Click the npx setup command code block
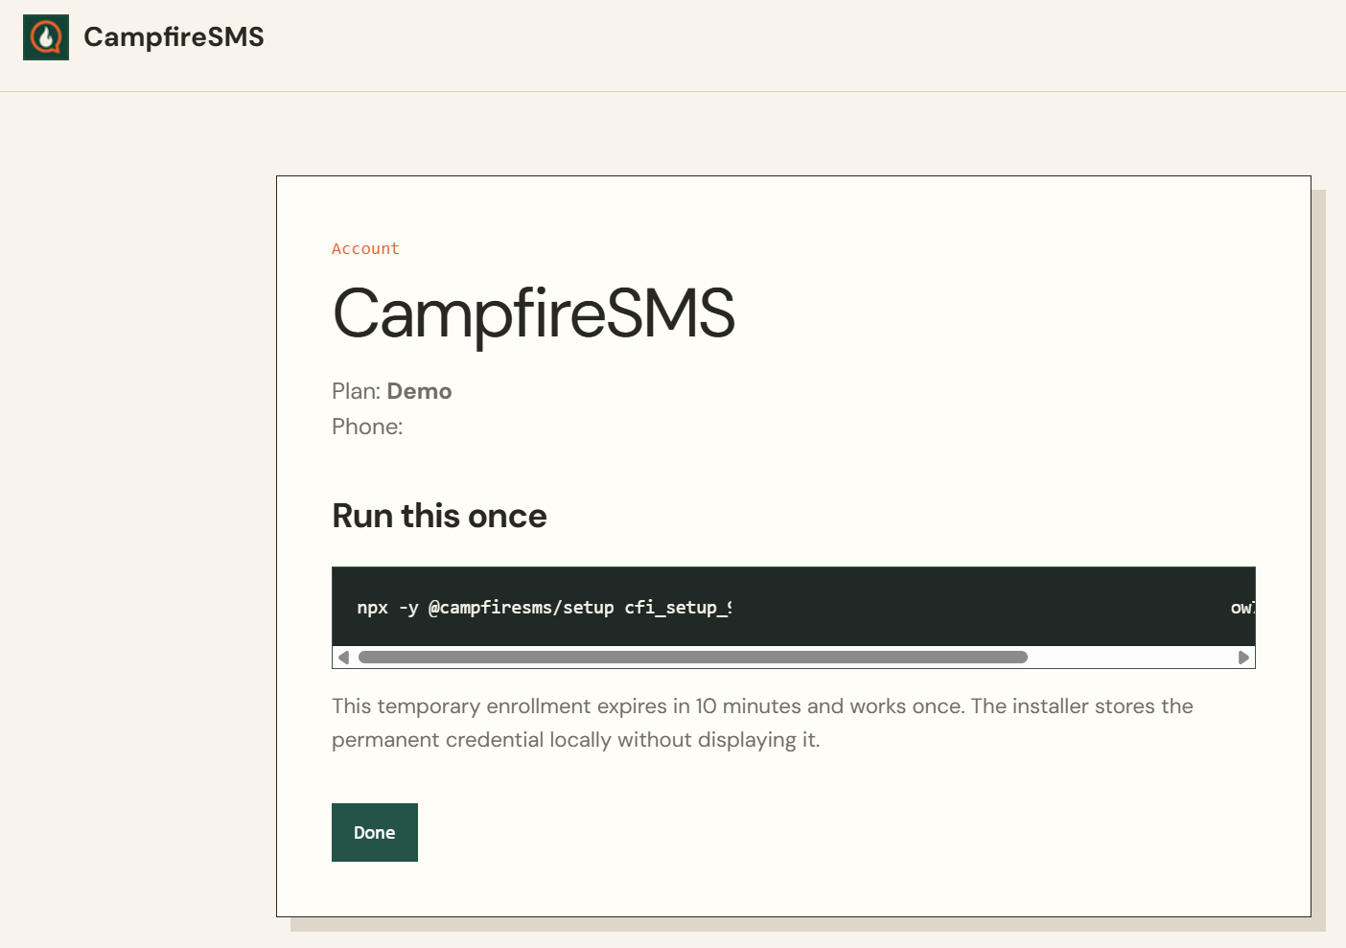1346x948 pixels. (x=794, y=607)
